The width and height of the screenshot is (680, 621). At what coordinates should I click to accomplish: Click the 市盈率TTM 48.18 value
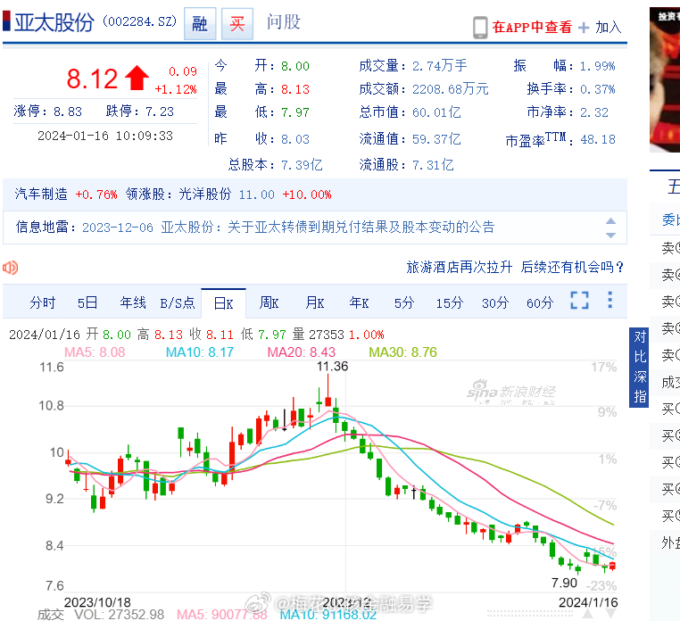pyautogui.click(x=598, y=139)
